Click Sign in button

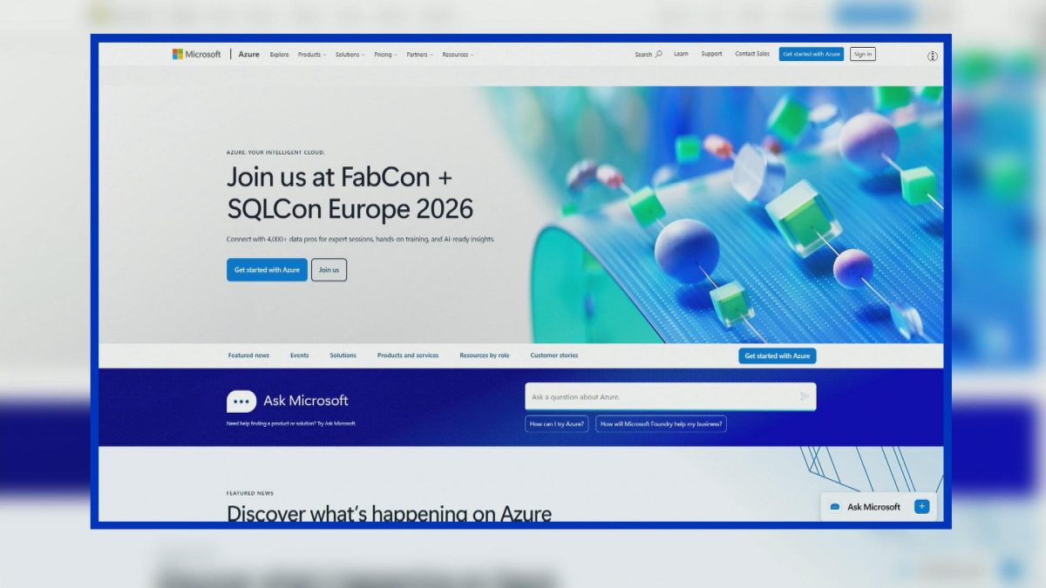(x=863, y=54)
